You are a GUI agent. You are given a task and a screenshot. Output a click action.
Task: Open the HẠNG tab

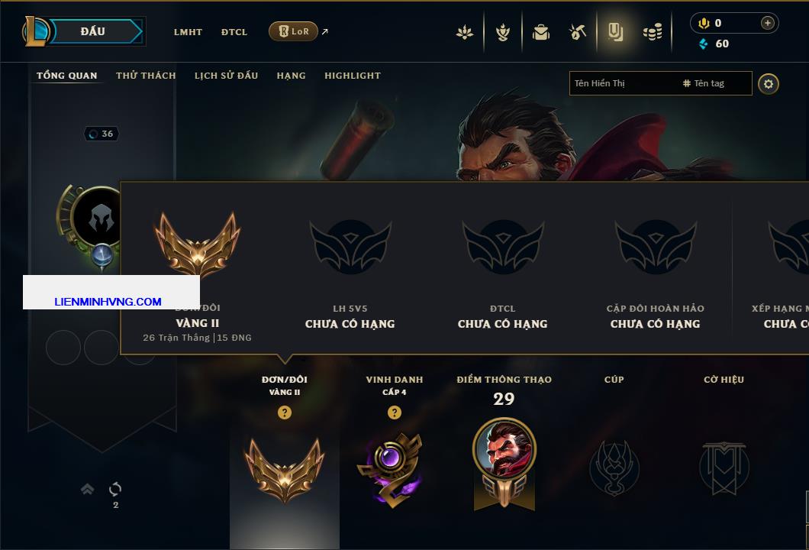(x=291, y=76)
